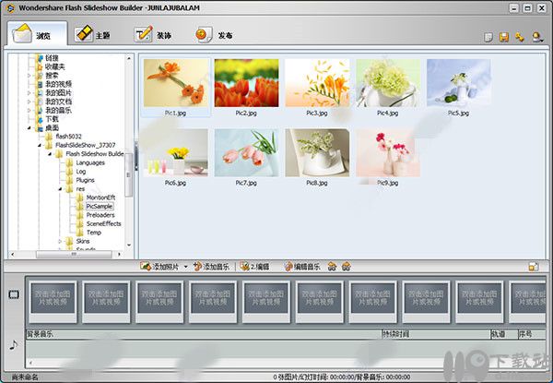The height and width of the screenshot is (383, 553).
Task: Select the Pic6.jpg thumbnail
Action: tap(176, 153)
